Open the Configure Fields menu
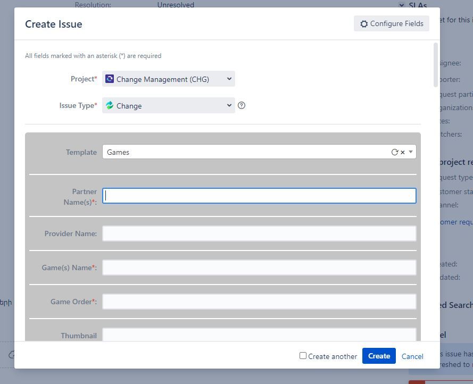The image size is (473, 384). tap(391, 23)
